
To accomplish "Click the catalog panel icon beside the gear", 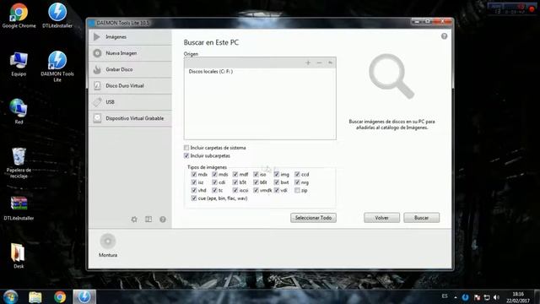I will pyautogui.click(x=148, y=220).
